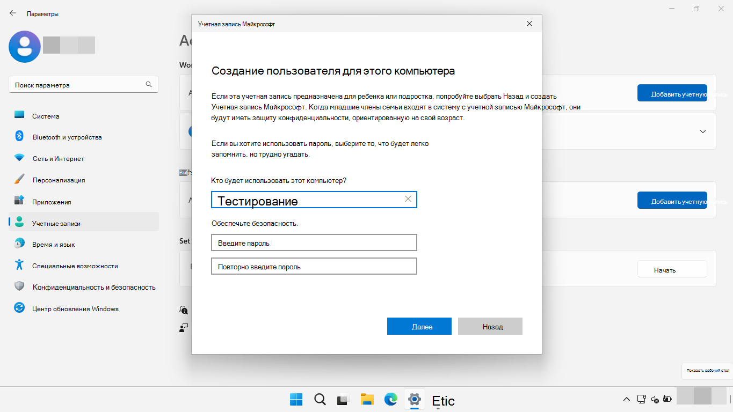Screen dimensions: 733x412
Task: Click the accessibility figure icon
Action: pos(19,264)
